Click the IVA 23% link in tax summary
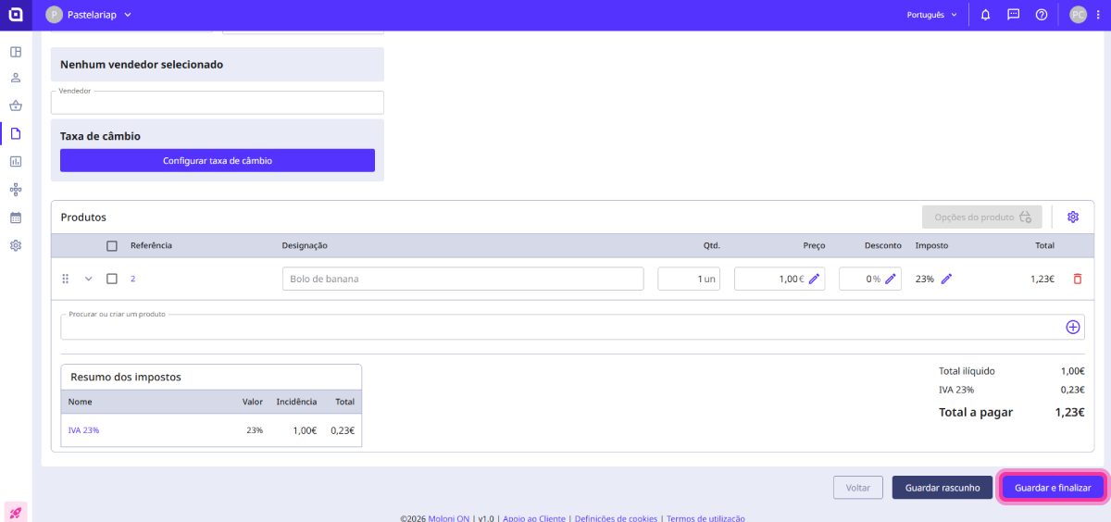Image resolution: width=1111 pixels, height=522 pixels. point(83,430)
